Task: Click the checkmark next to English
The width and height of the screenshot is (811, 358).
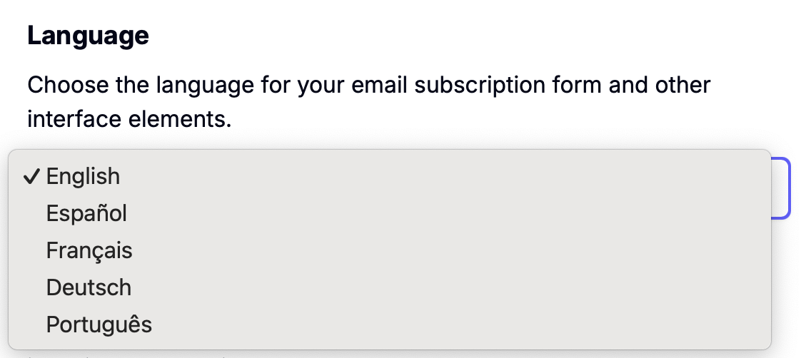Action: tap(31, 176)
